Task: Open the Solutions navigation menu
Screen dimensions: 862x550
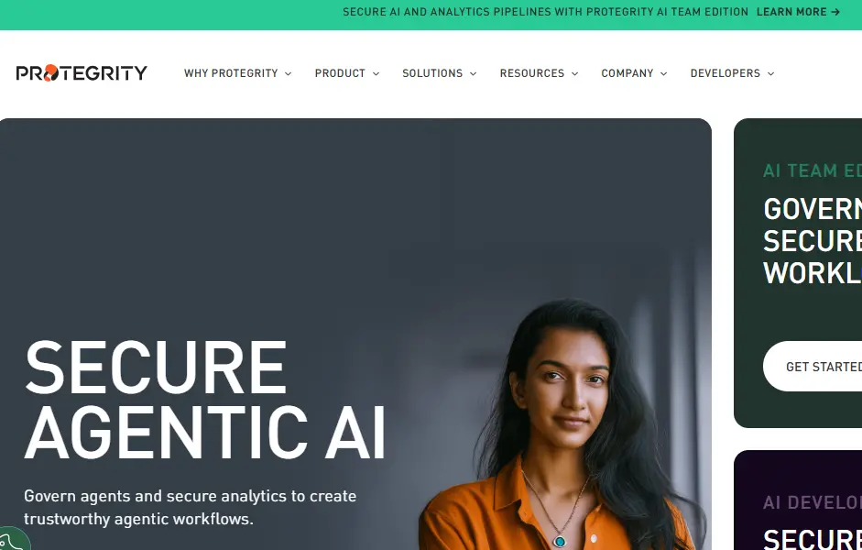Action: [432, 73]
